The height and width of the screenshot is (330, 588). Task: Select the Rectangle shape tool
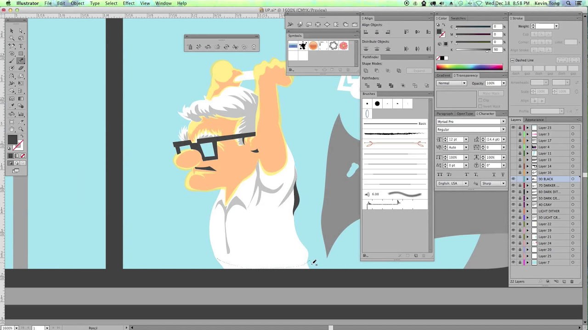coord(21,54)
